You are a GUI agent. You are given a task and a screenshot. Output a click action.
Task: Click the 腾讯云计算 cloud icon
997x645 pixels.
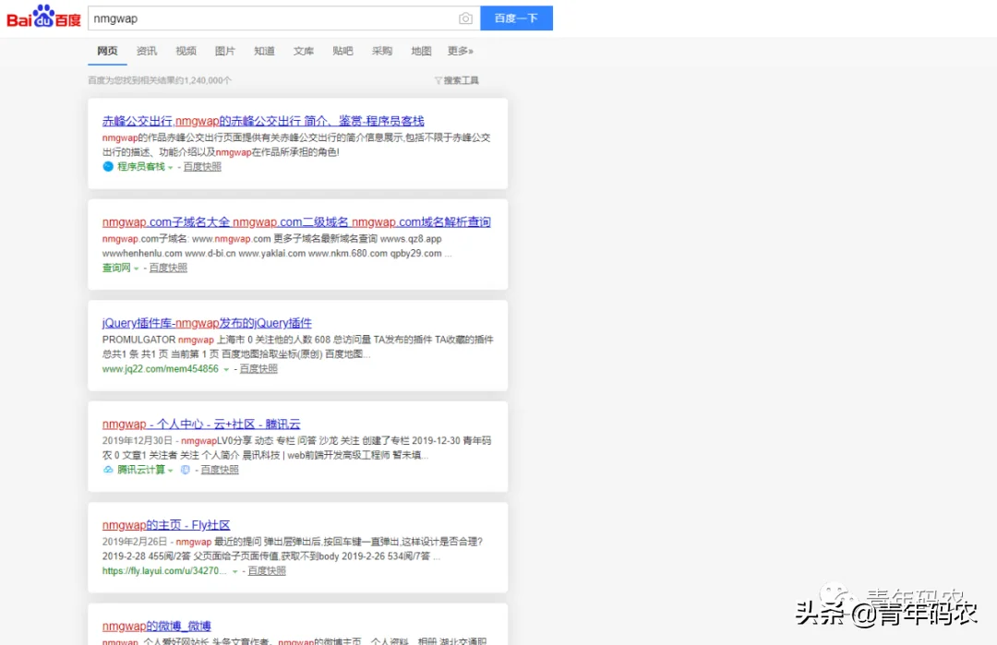tap(108, 470)
